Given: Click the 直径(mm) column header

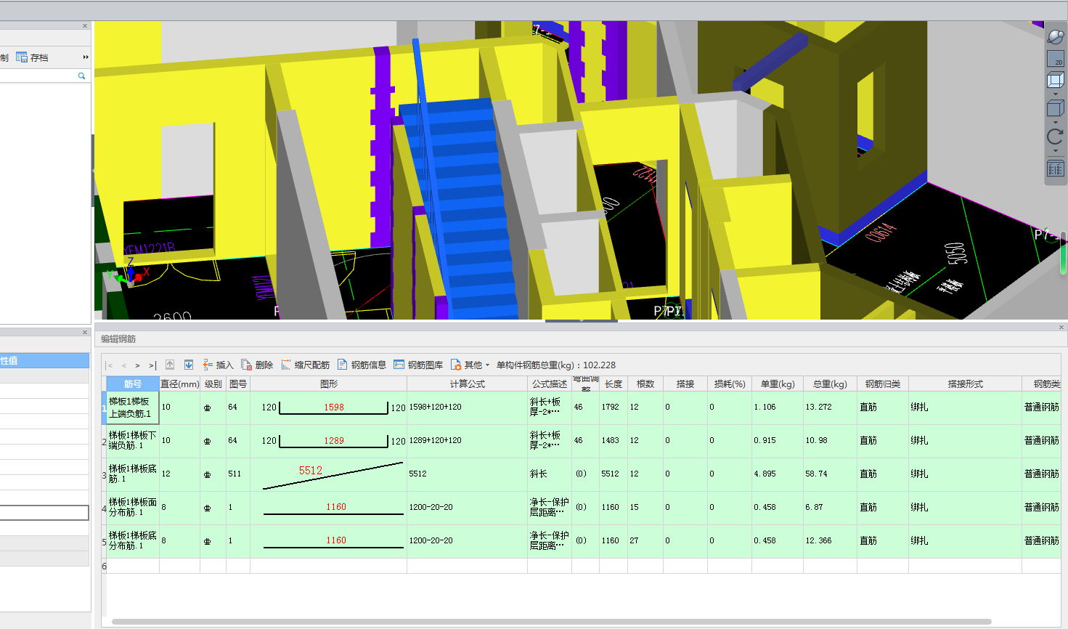Looking at the screenshot, I should click(179, 384).
